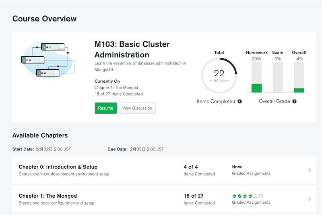
Task: Open the View Discussion button
Action: [x=137, y=108]
